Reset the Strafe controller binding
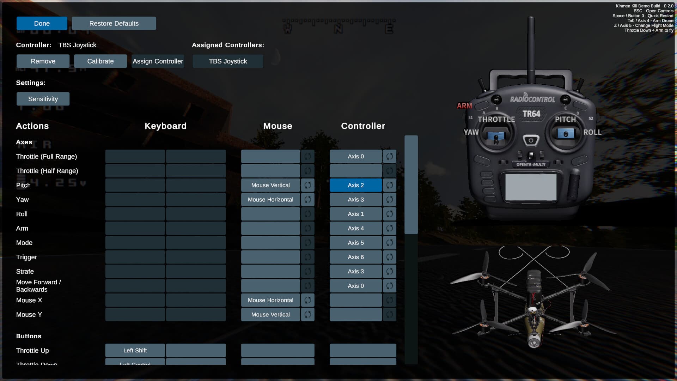 [x=390, y=271]
